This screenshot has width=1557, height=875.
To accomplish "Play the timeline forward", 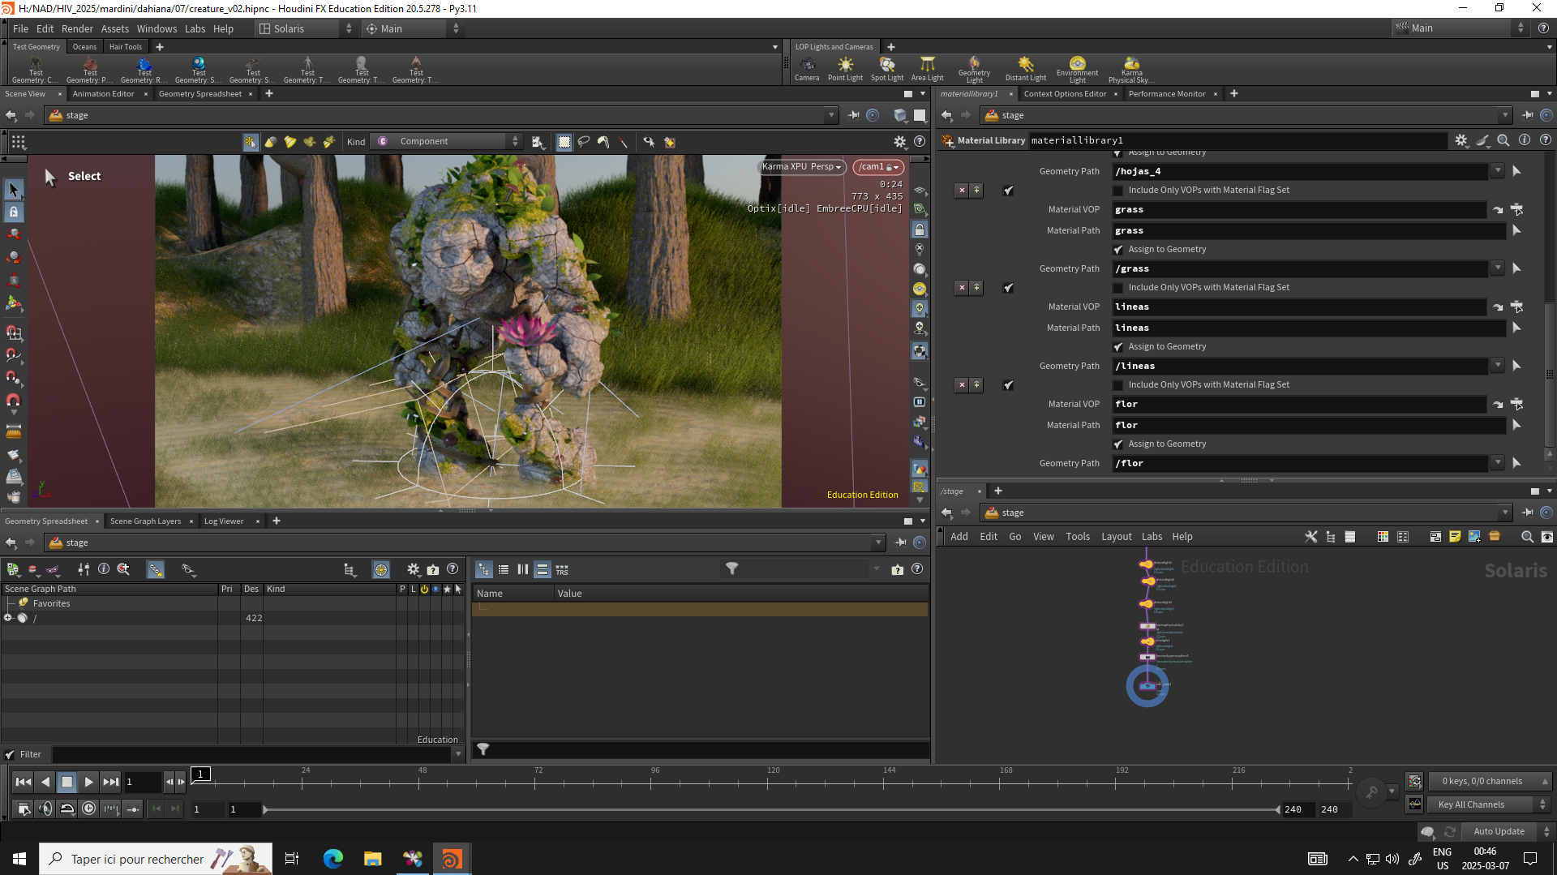I will (x=89, y=783).
